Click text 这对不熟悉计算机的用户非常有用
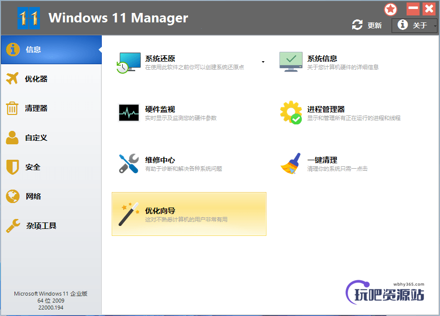This screenshot has width=440, height=316. pos(187,219)
